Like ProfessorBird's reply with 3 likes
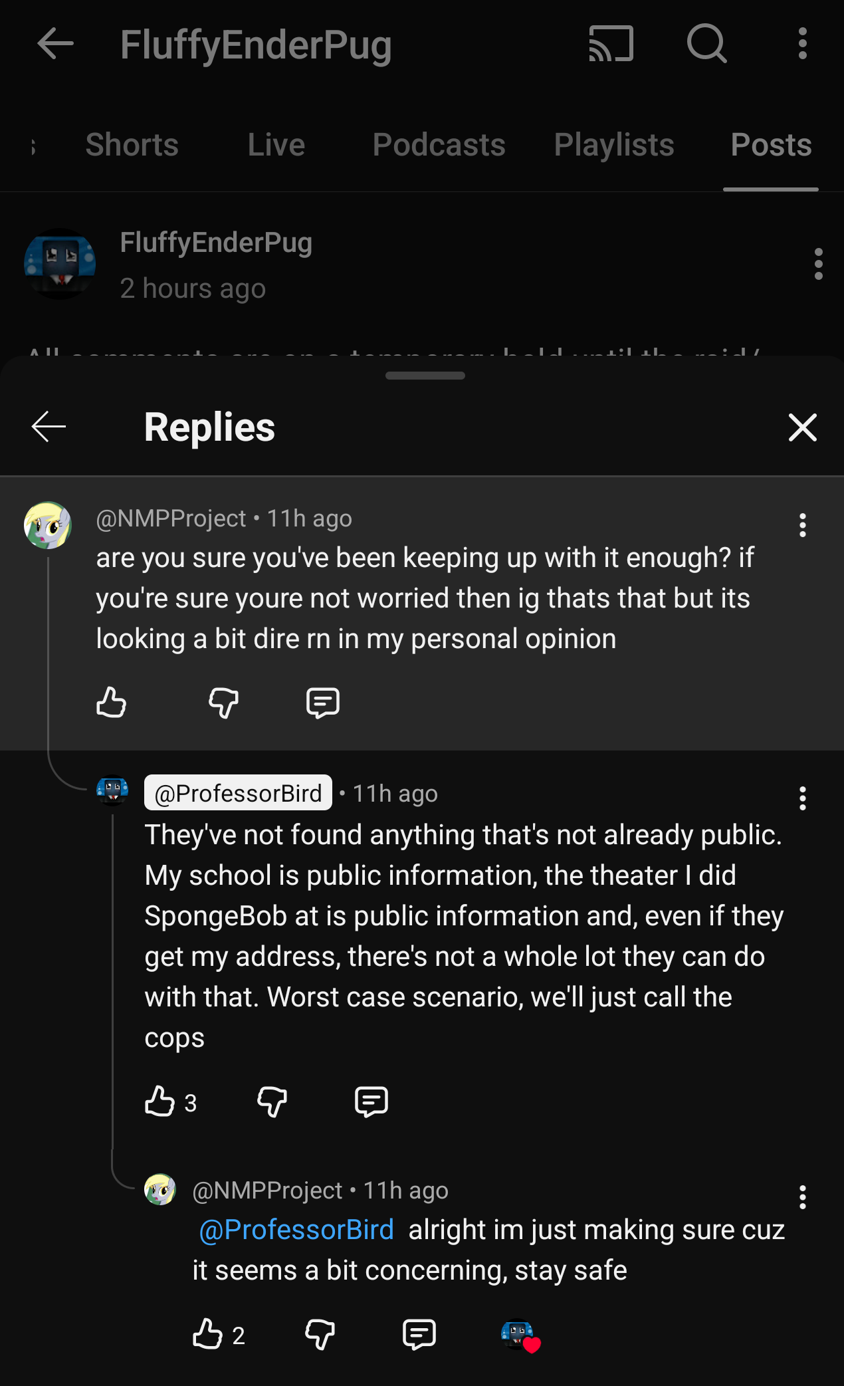The width and height of the screenshot is (844, 1386). 160,1101
